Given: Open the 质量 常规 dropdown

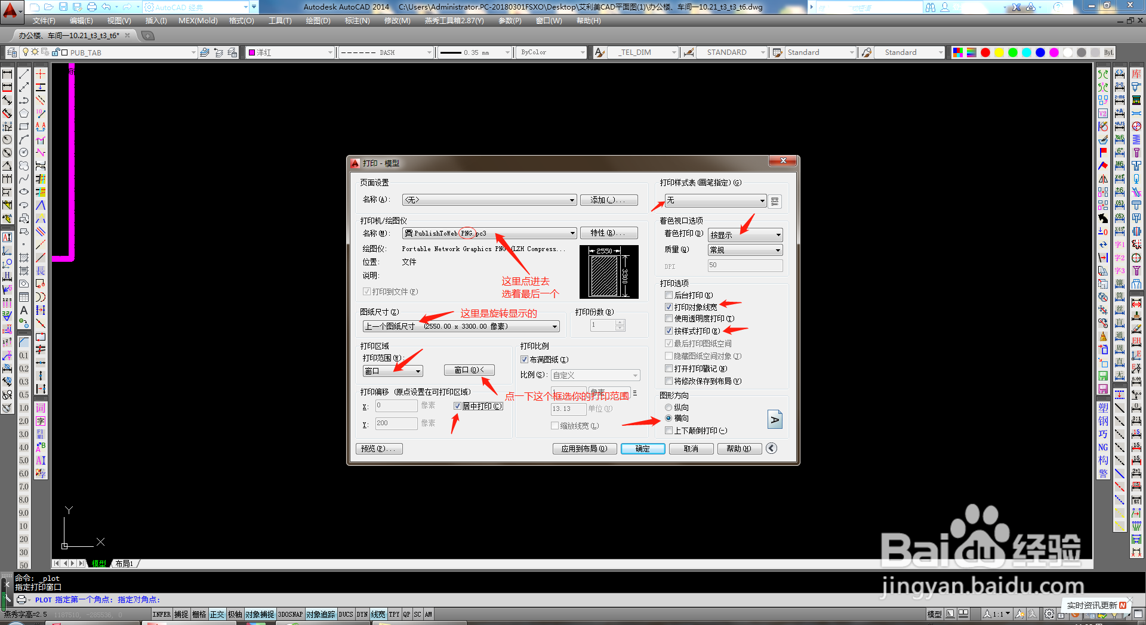Looking at the screenshot, I should coord(745,250).
